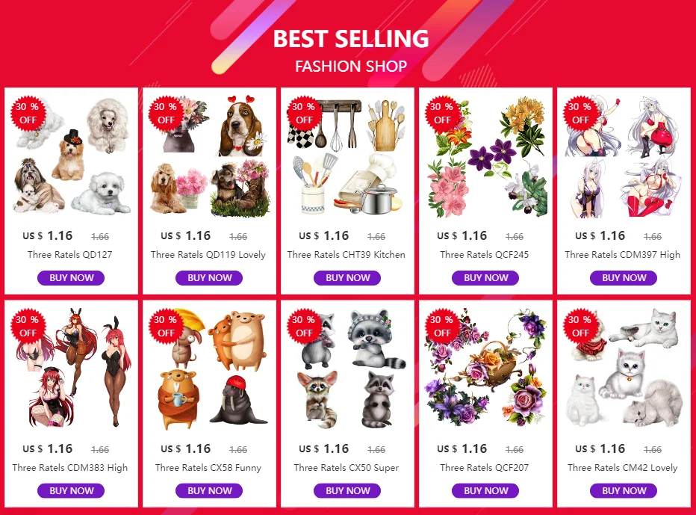This screenshot has width=696, height=515.
Task: Click the 30% OFF badge on QD127
Action: (x=28, y=114)
